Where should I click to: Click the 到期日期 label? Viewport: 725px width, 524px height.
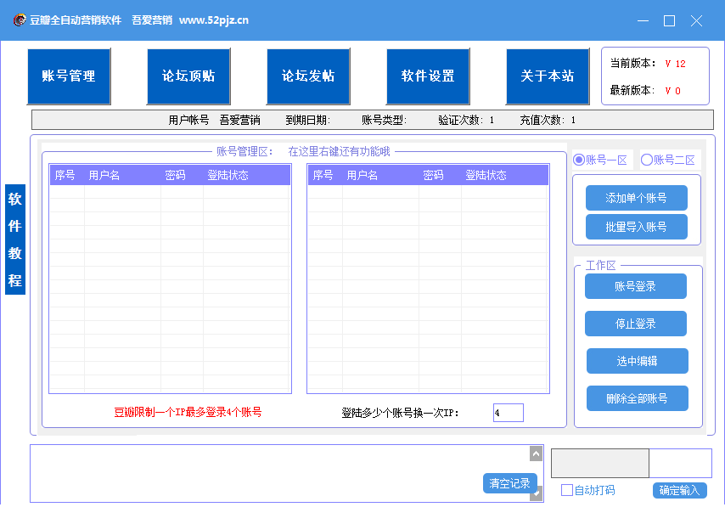307,121
